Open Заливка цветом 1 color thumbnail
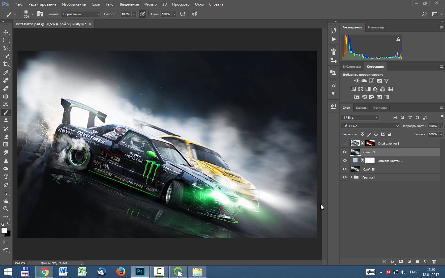 355,161
